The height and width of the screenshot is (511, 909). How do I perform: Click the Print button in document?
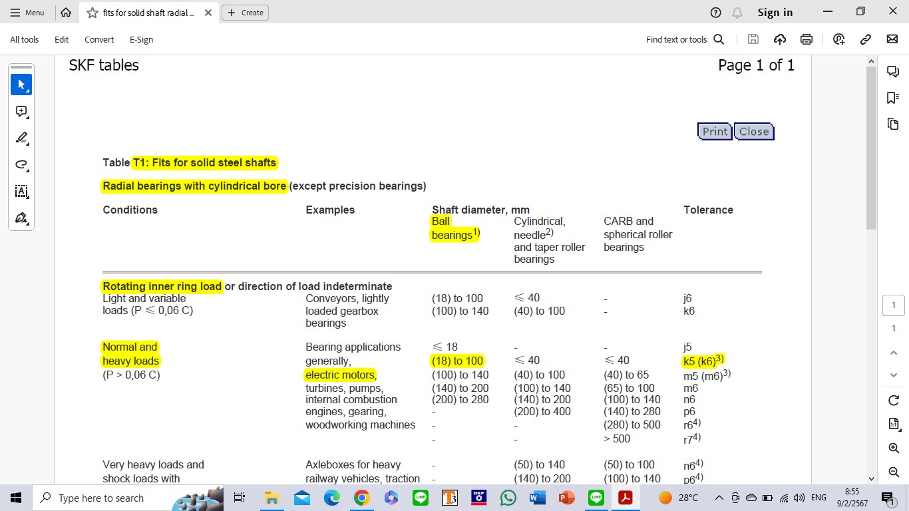[715, 132]
